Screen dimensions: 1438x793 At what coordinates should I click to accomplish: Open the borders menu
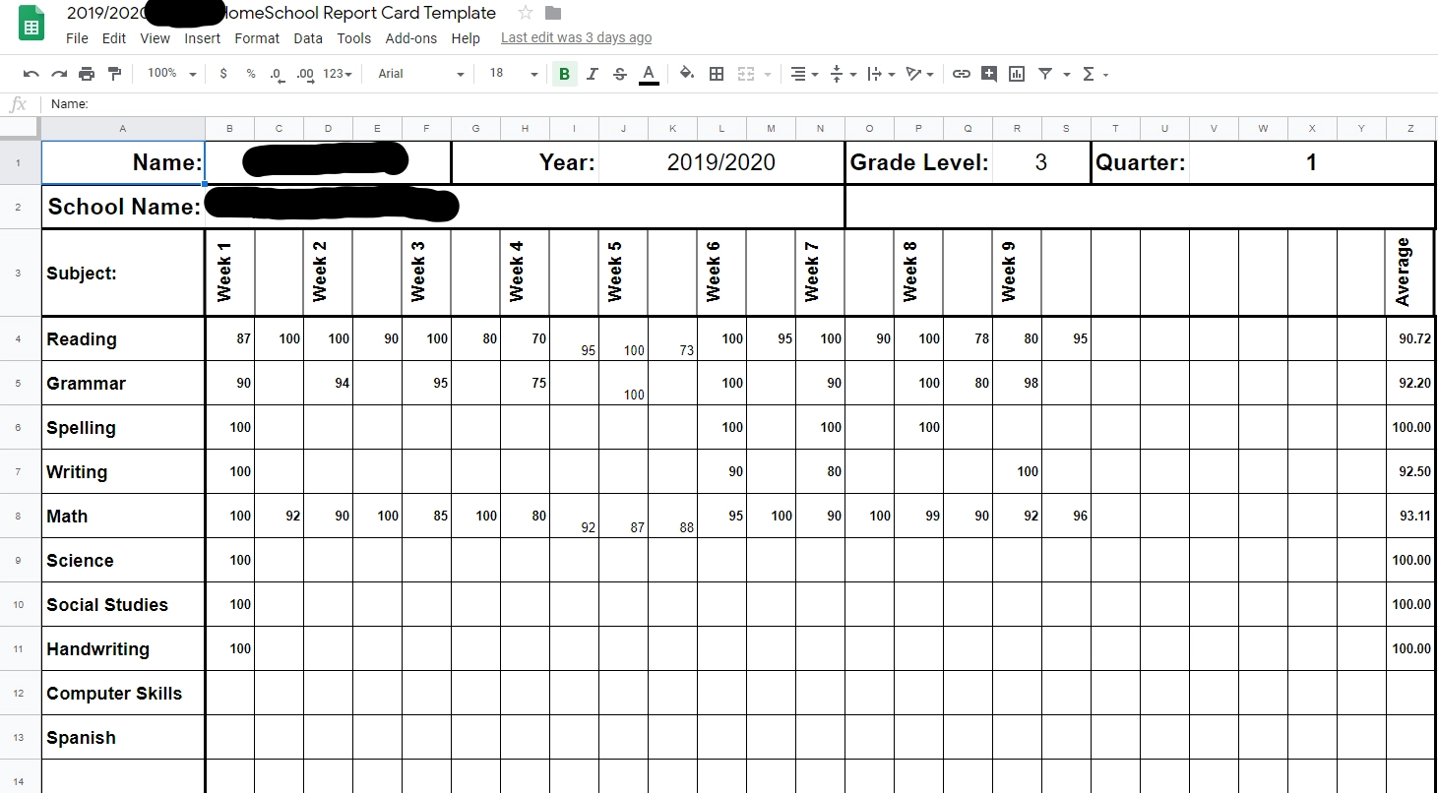(x=717, y=73)
